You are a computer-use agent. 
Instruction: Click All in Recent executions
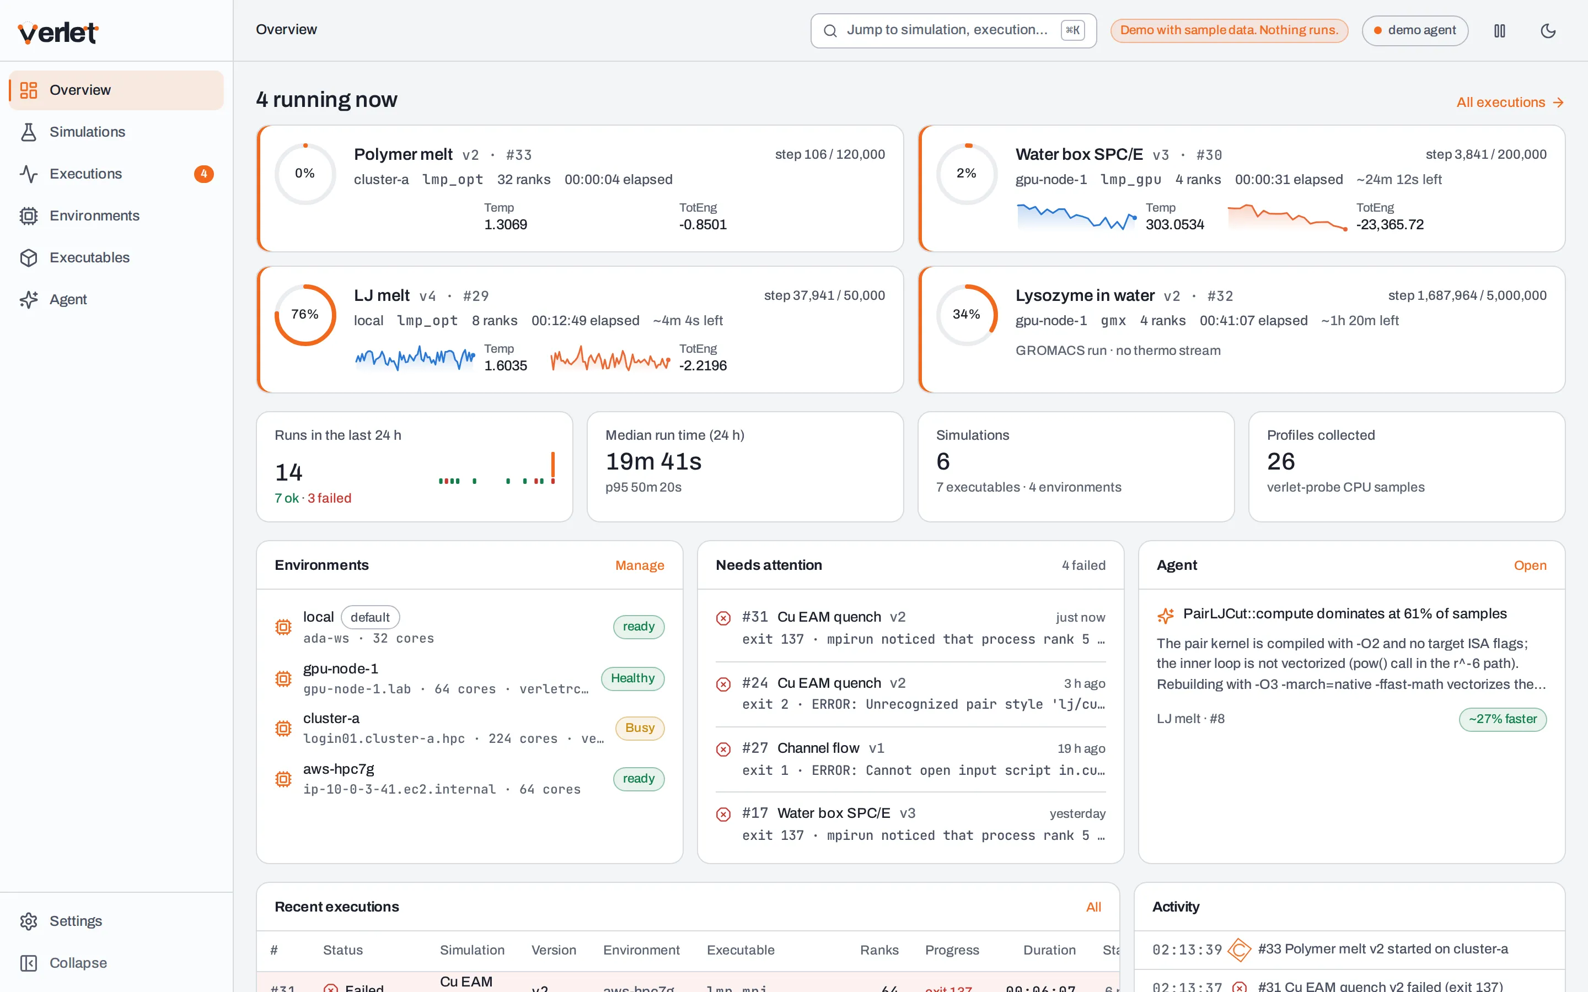1093,907
